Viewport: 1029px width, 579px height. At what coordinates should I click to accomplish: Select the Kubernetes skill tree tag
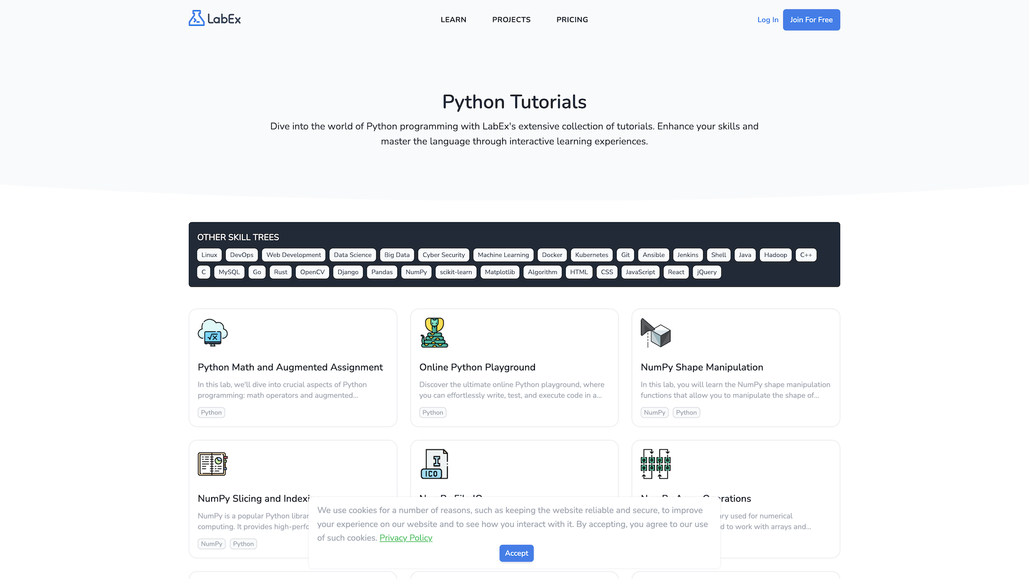point(591,255)
